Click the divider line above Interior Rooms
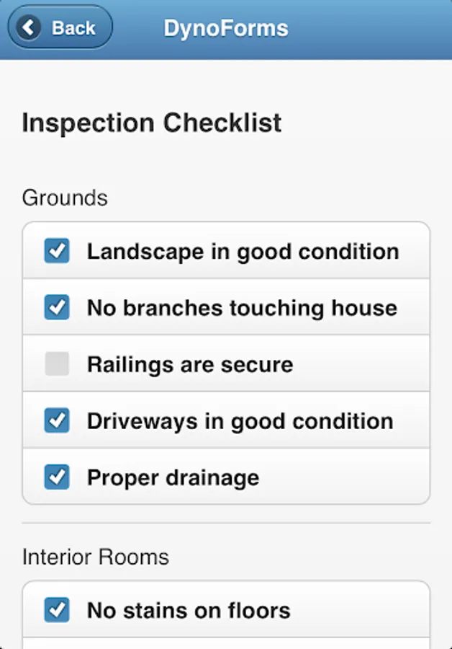The height and width of the screenshot is (649, 452). pos(226,523)
